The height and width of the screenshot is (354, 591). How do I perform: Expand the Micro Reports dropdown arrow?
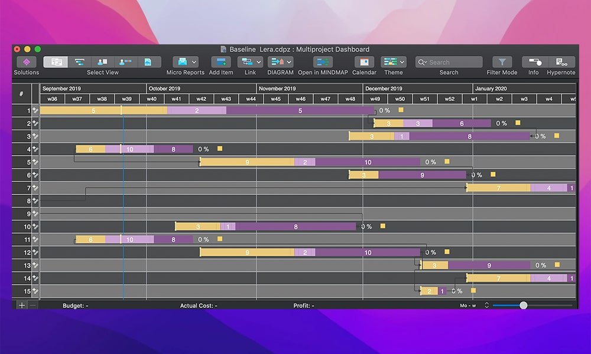[x=194, y=62]
